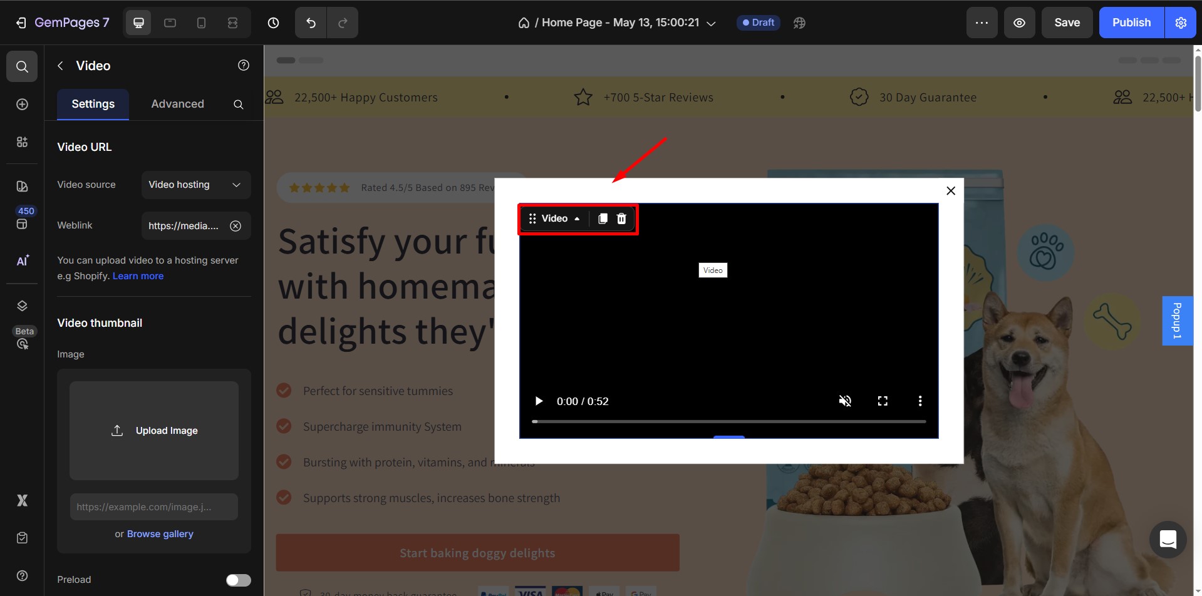
Task: Switch to the Settings tab
Action: (93, 104)
